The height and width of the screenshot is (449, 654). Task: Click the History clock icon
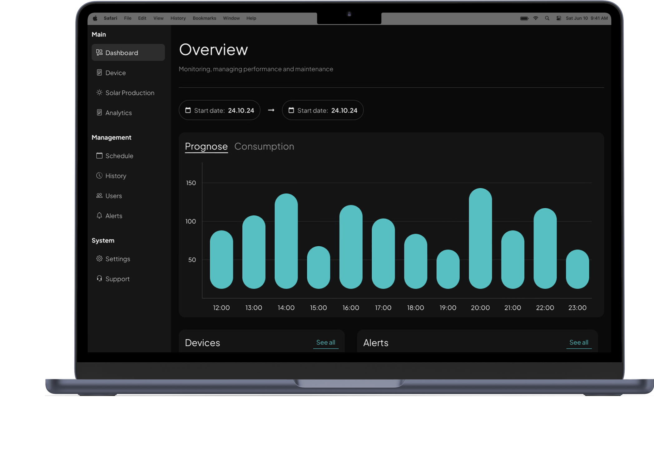(x=99, y=175)
